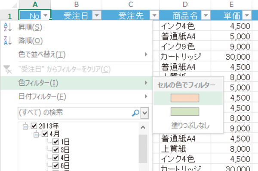Open 色で並べ替え(T) submenu
The image size is (258, 171).
77,54
